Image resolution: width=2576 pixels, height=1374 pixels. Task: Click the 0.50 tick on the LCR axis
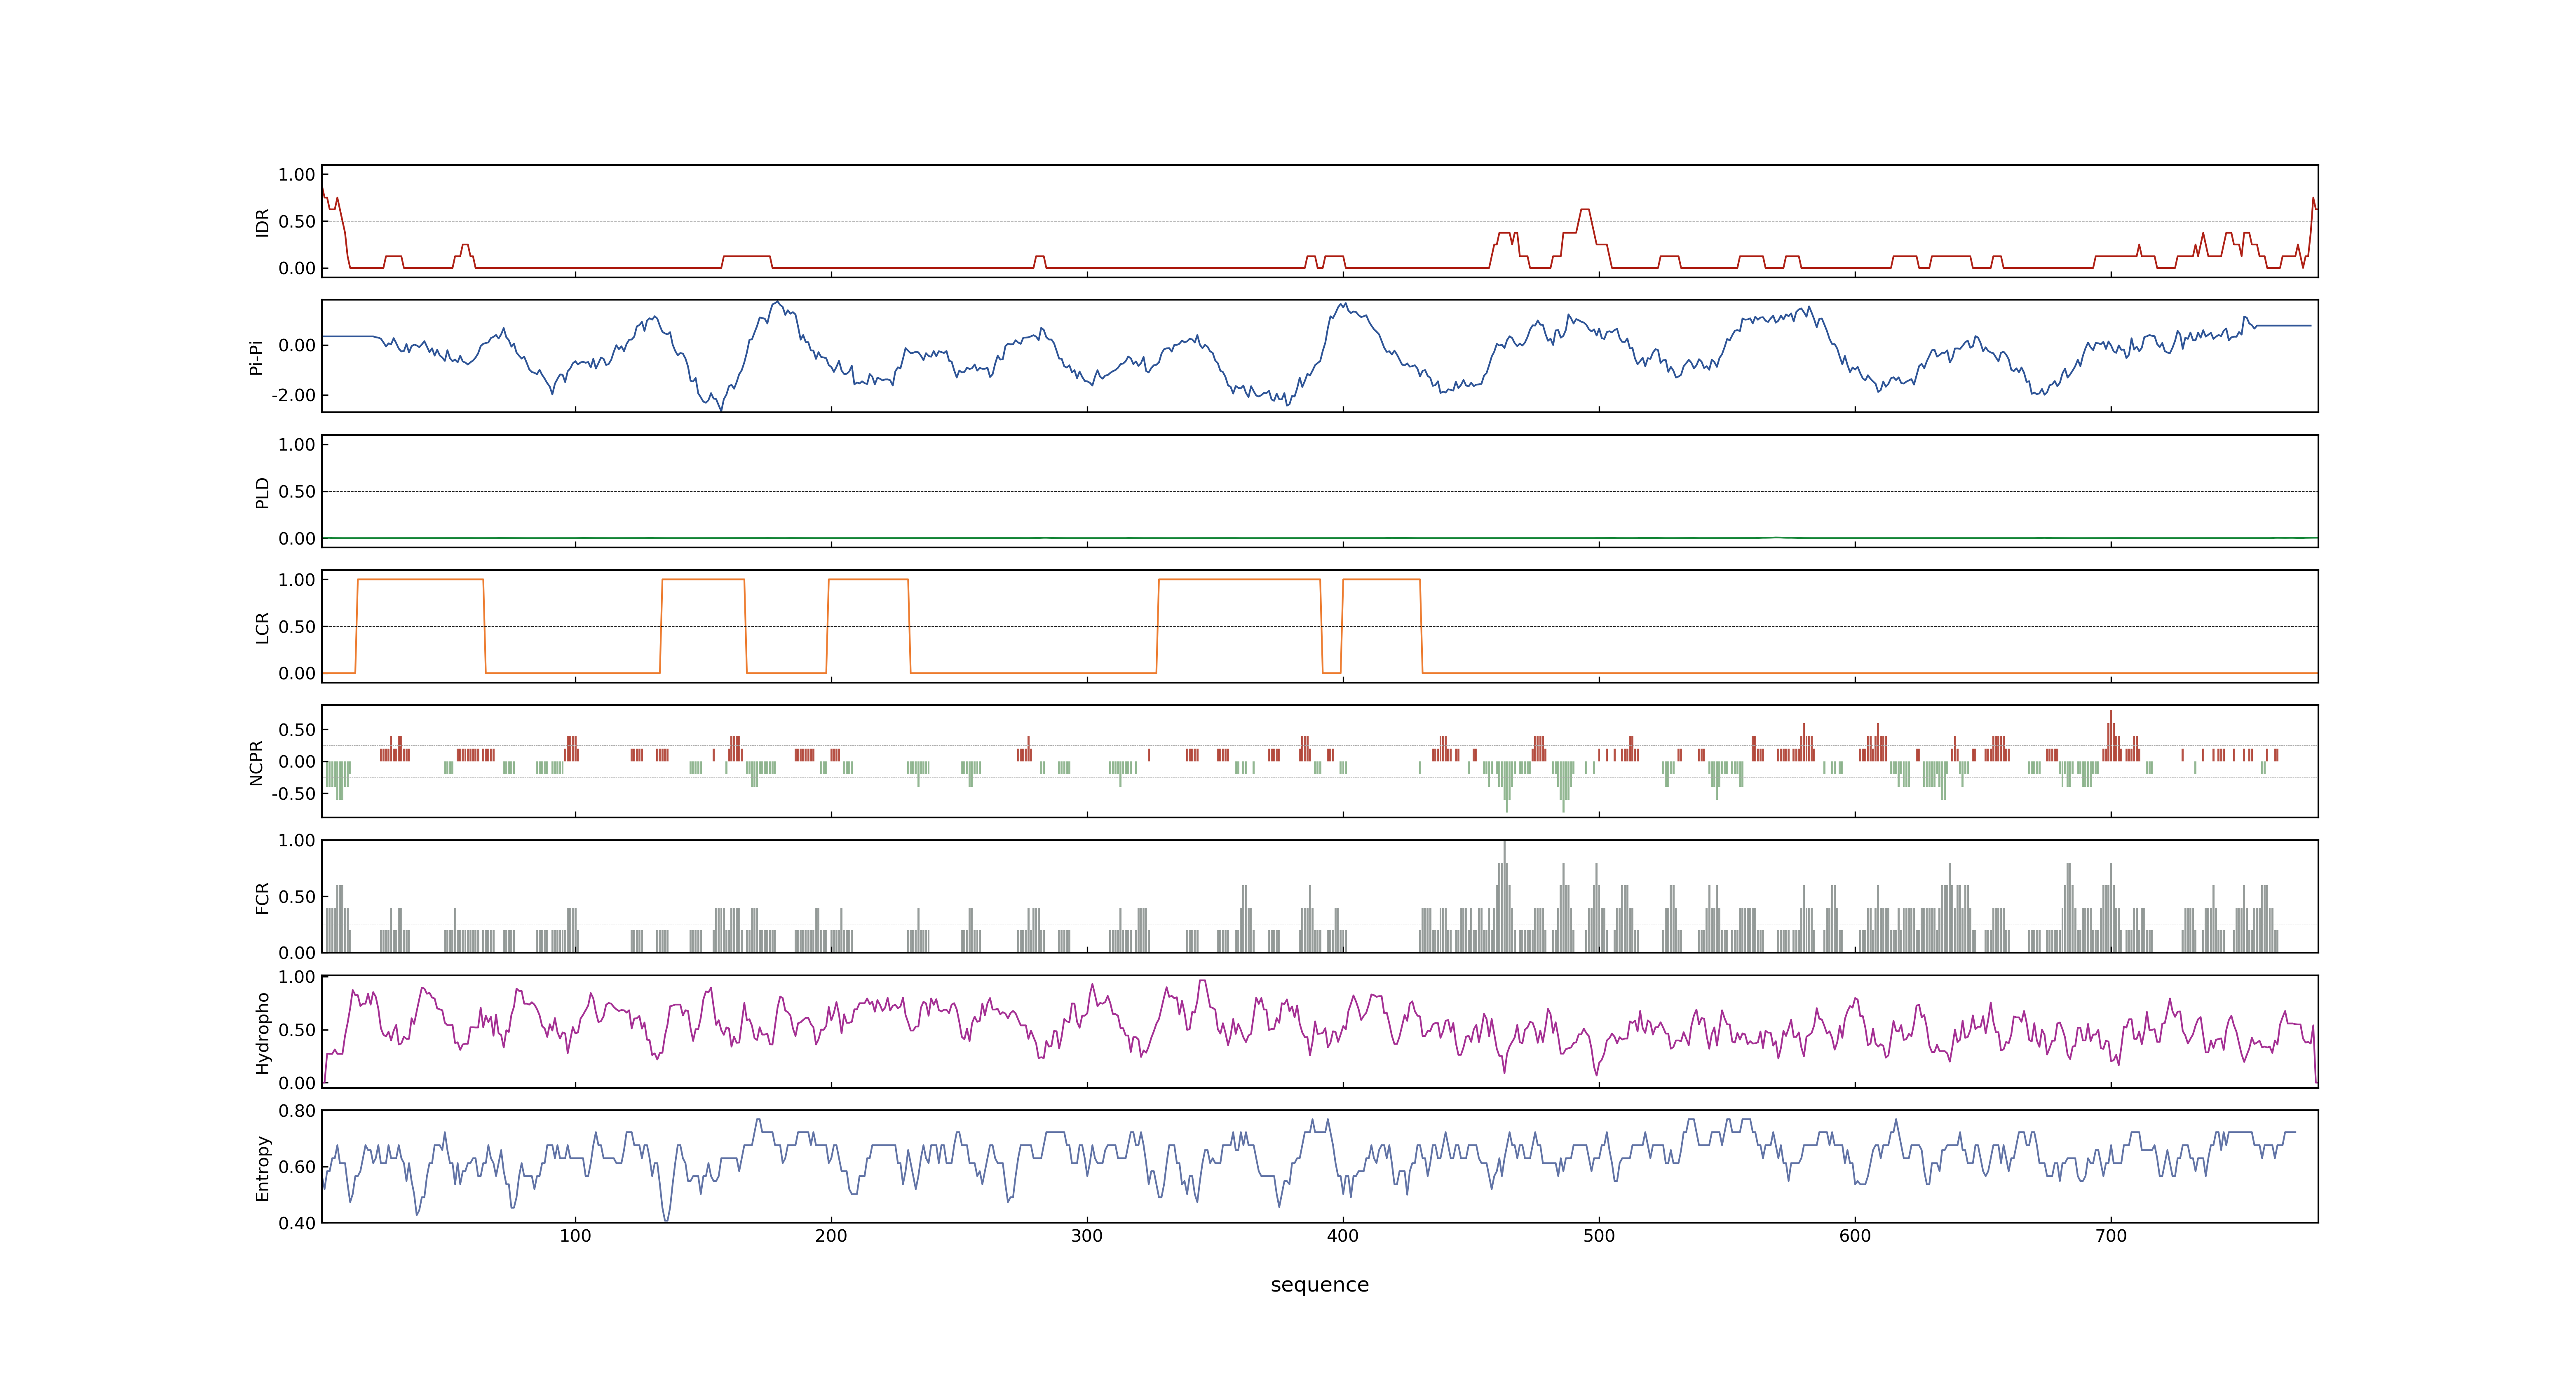297,627
